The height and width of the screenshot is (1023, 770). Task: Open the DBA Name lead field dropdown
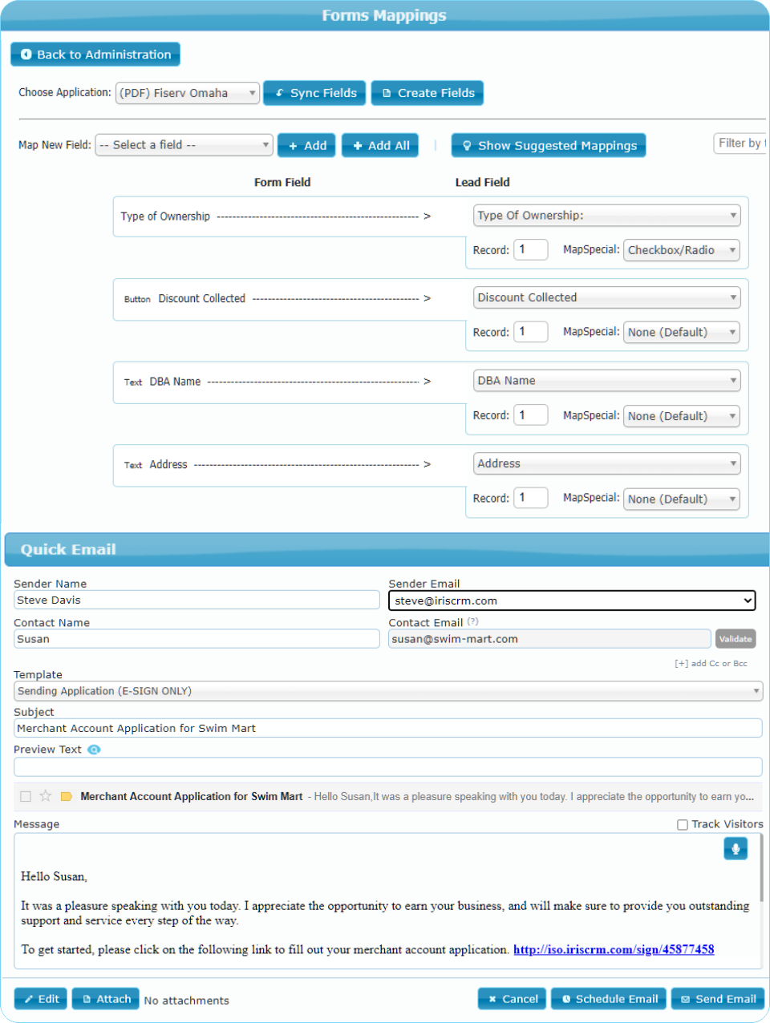(607, 381)
